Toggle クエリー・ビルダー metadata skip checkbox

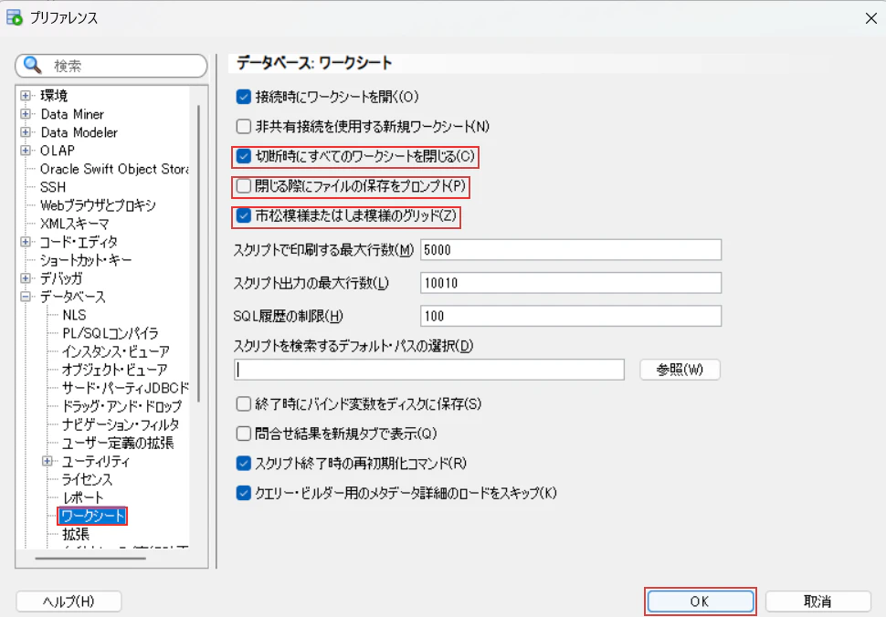tap(244, 493)
